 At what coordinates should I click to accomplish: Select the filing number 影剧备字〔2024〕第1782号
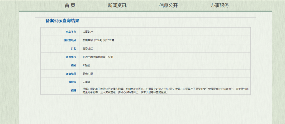(x=98, y=40)
